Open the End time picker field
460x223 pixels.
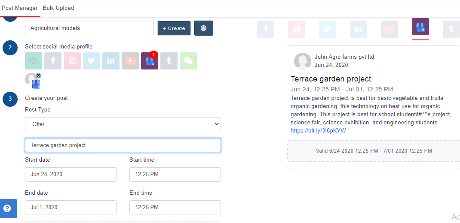point(175,208)
